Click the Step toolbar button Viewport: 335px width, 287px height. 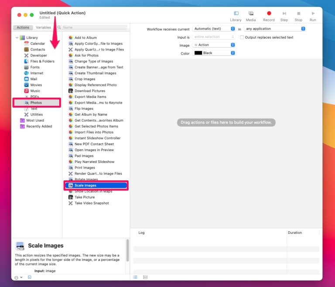click(x=284, y=16)
